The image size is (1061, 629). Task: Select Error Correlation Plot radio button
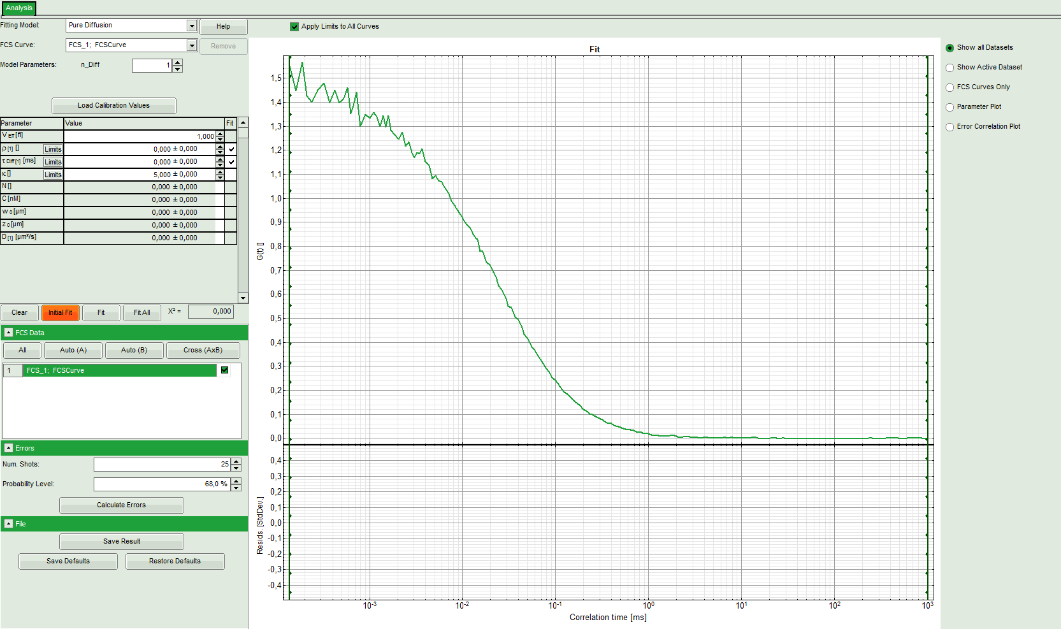click(x=949, y=127)
